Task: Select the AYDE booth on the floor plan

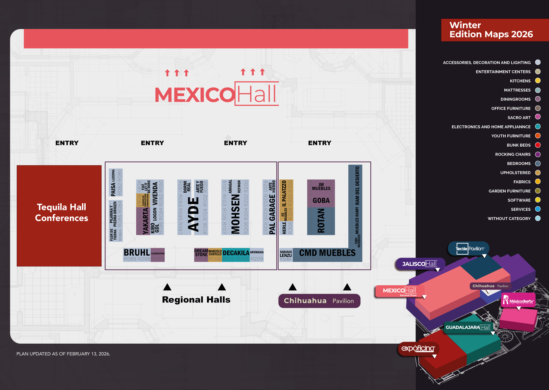Action: tap(193, 215)
